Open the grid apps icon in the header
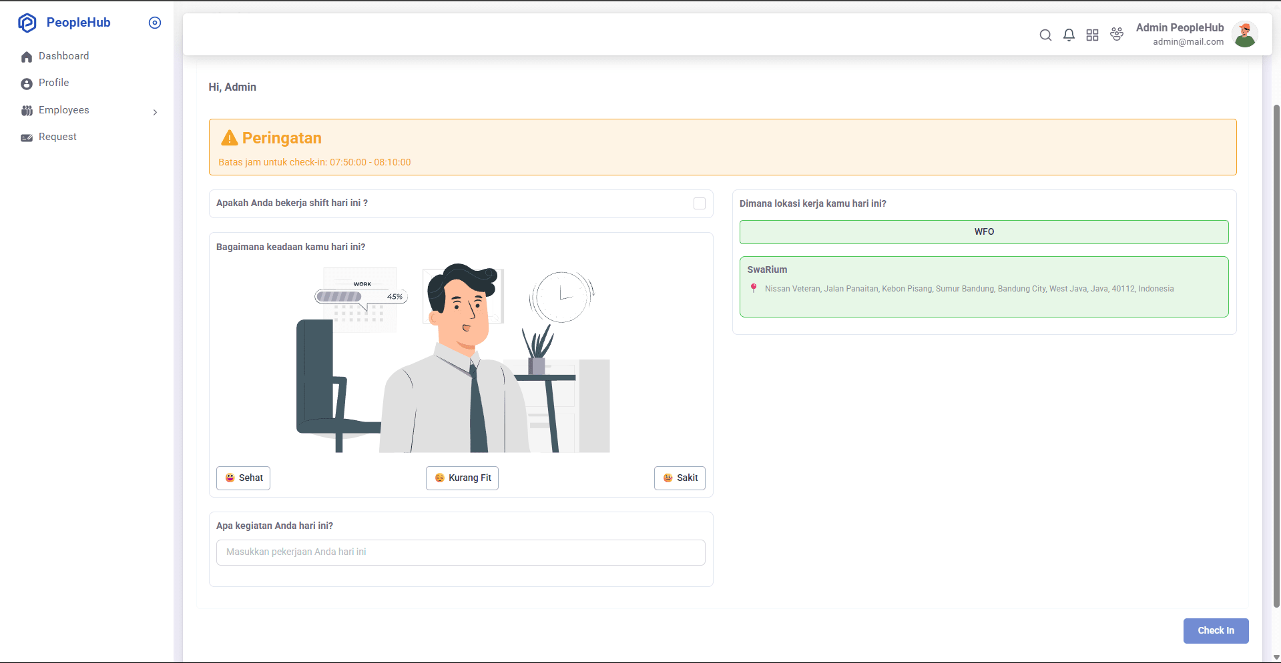This screenshot has height=663, width=1281. pyautogui.click(x=1093, y=35)
